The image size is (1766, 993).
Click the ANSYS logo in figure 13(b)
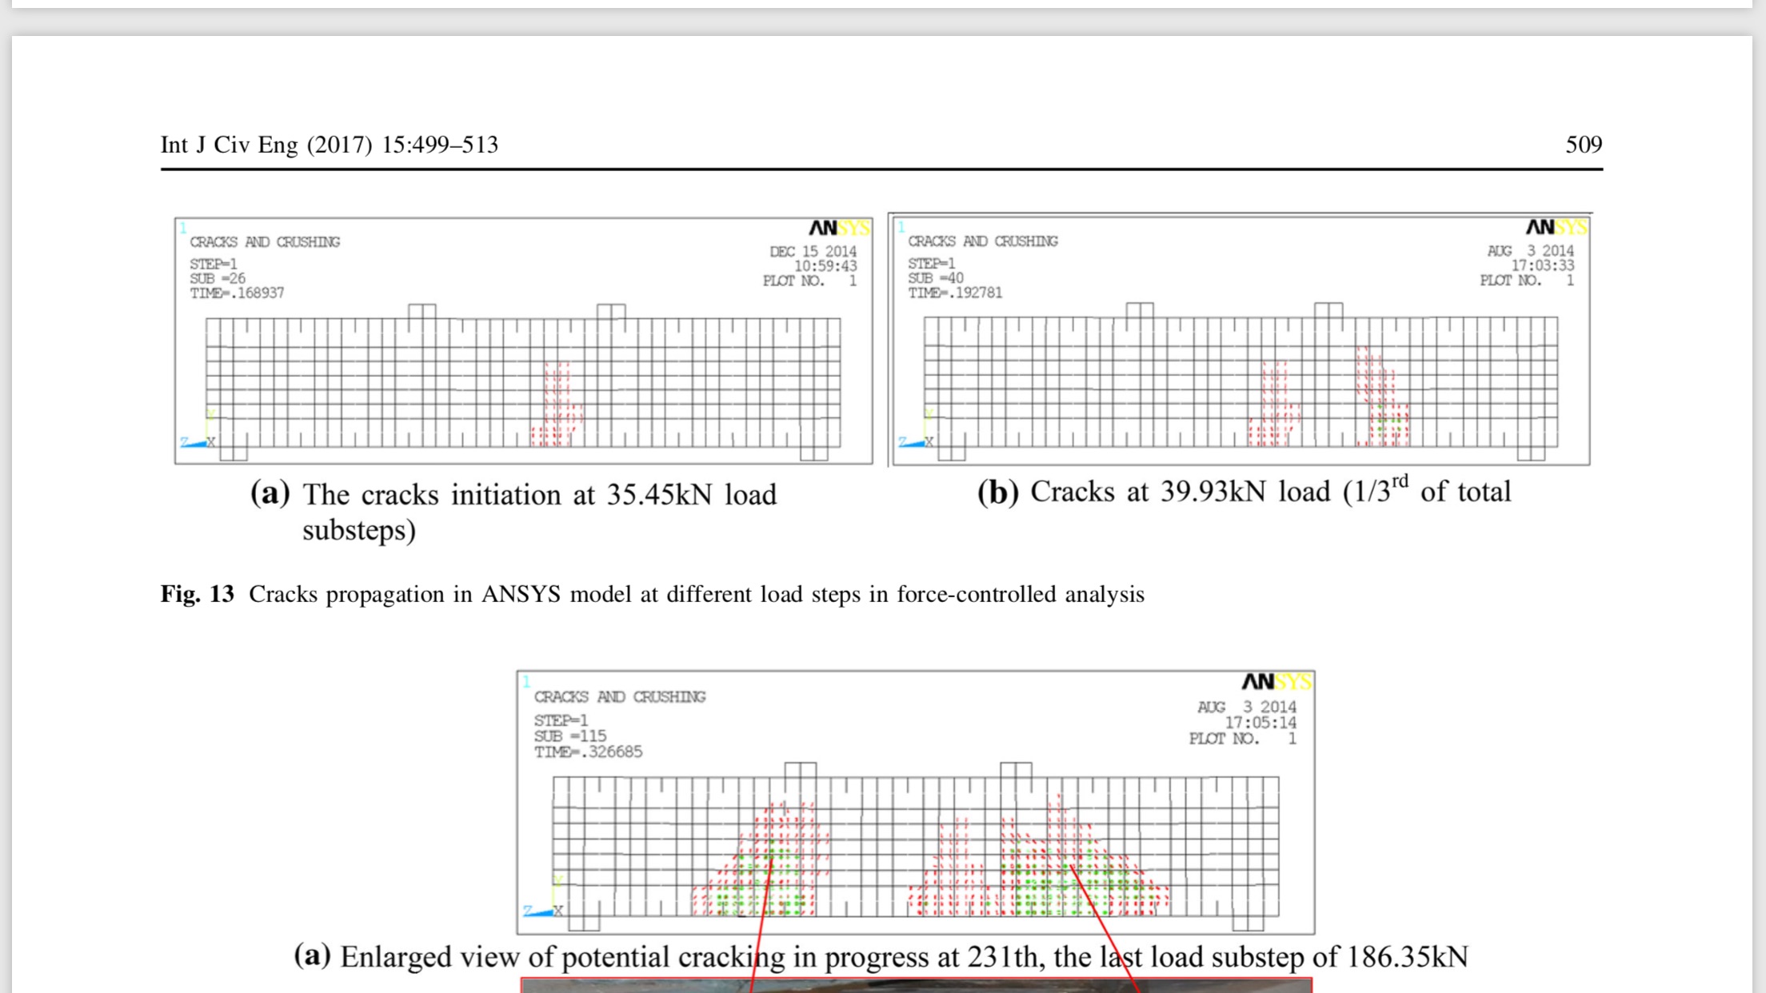coord(1555,228)
